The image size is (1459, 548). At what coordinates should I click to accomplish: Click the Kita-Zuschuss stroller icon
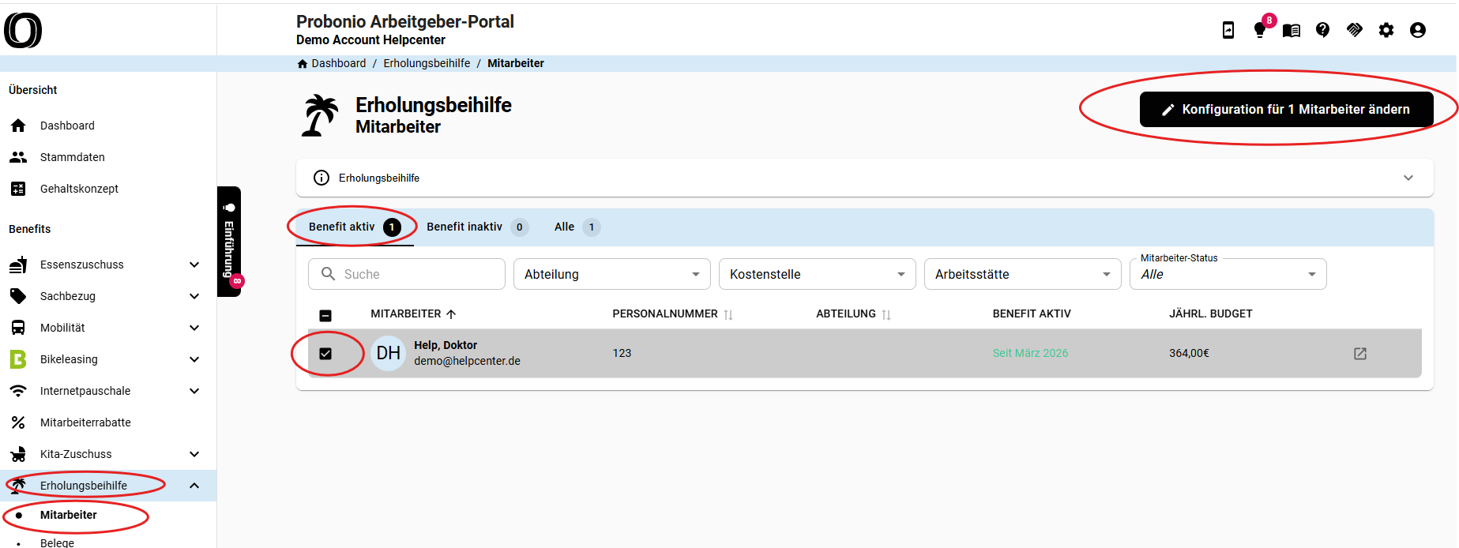pos(18,454)
